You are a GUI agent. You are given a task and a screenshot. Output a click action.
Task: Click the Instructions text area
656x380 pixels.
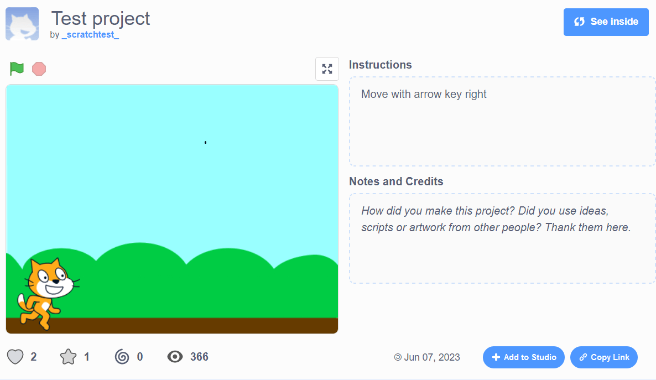tap(502, 121)
